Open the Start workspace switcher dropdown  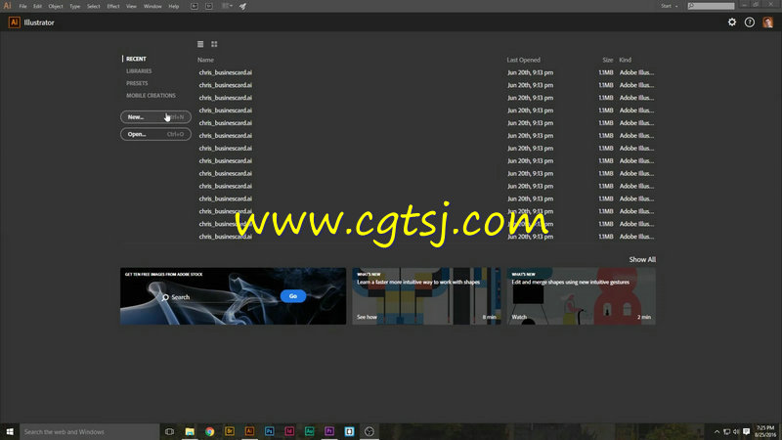[x=669, y=6]
